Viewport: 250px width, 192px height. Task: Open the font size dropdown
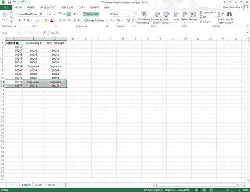click(46, 14)
